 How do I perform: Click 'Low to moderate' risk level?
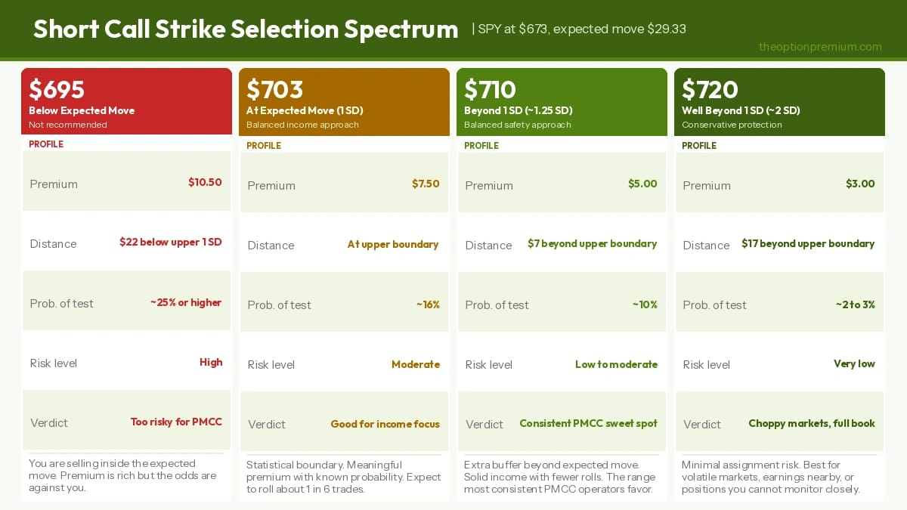[616, 364]
